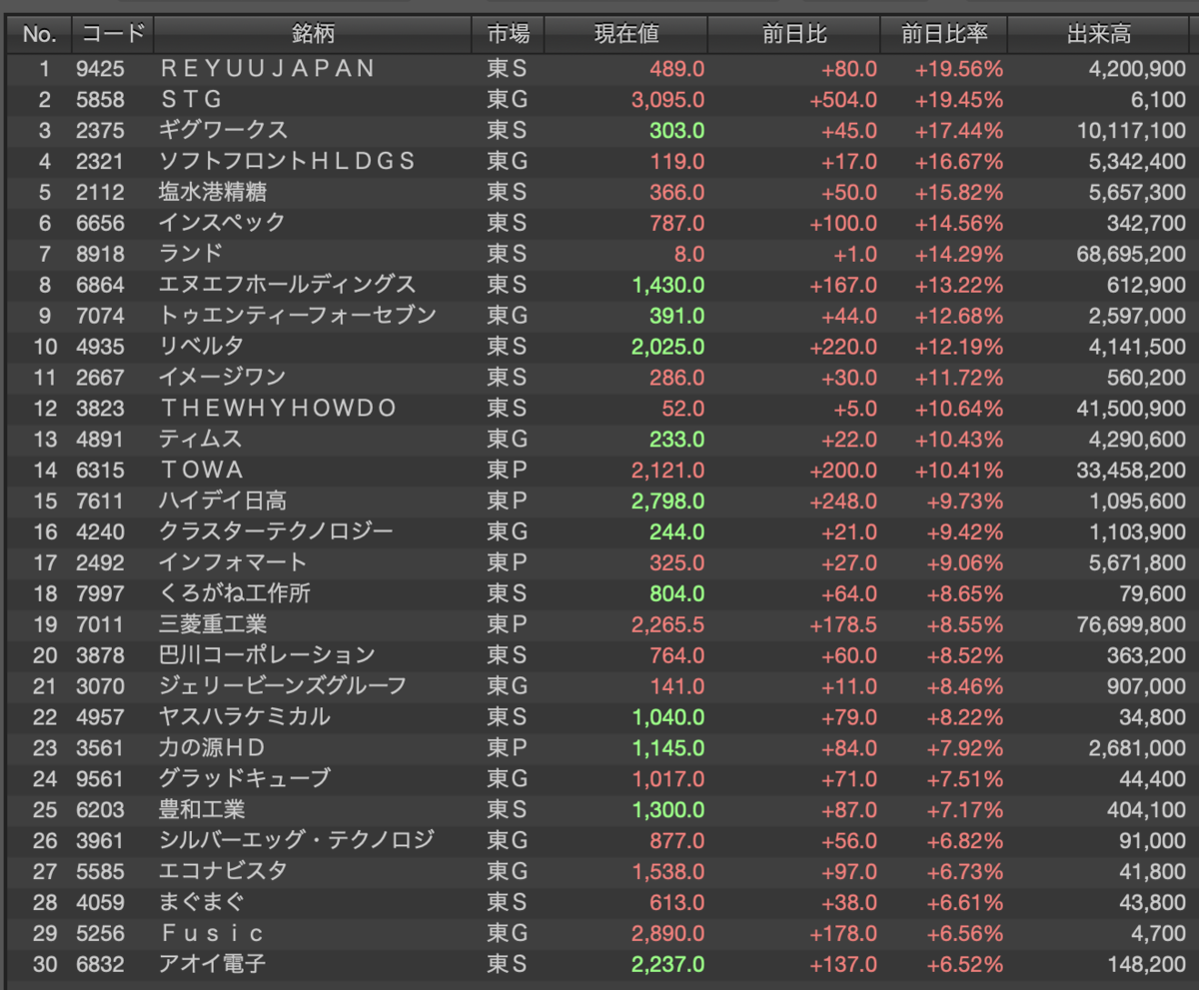The height and width of the screenshot is (990, 1199).
Task: Sort by the 銘柄 column header
Action: point(313,34)
